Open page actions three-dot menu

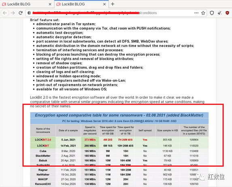click(196, 13)
